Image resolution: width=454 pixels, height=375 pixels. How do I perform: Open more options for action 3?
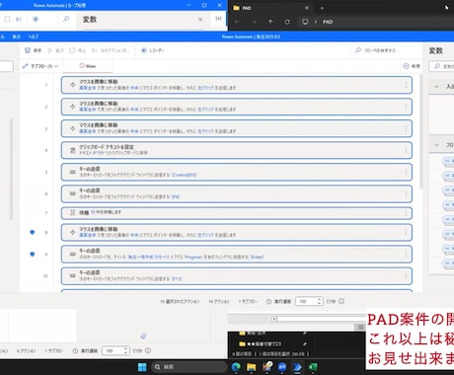pos(406,128)
